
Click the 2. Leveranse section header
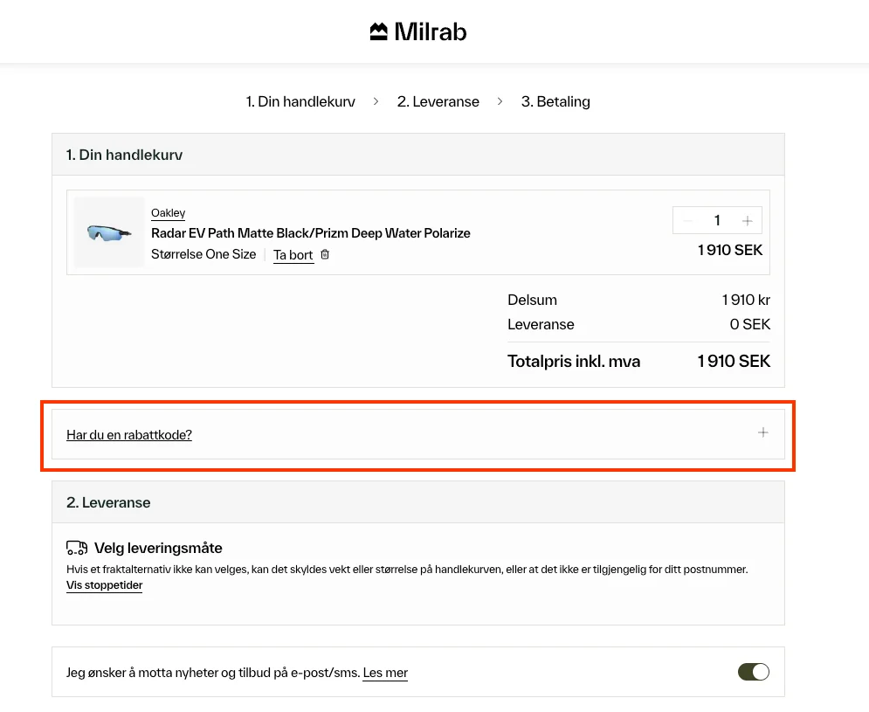(418, 502)
